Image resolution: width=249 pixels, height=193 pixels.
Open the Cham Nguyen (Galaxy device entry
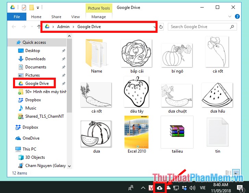[42, 166]
